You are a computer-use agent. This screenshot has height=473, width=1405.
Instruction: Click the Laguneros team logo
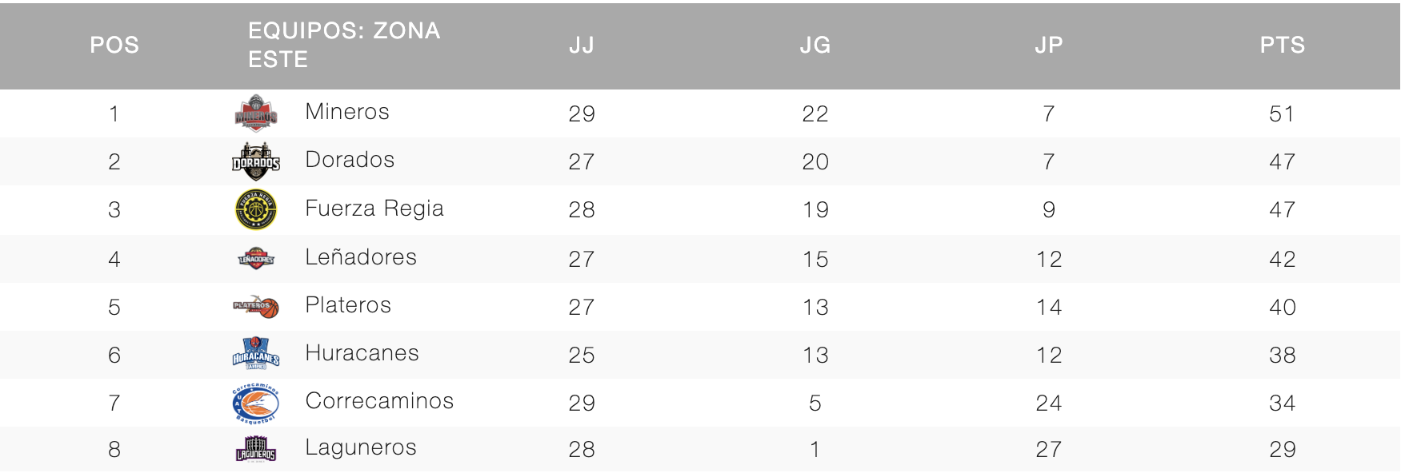pyautogui.click(x=256, y=449)
